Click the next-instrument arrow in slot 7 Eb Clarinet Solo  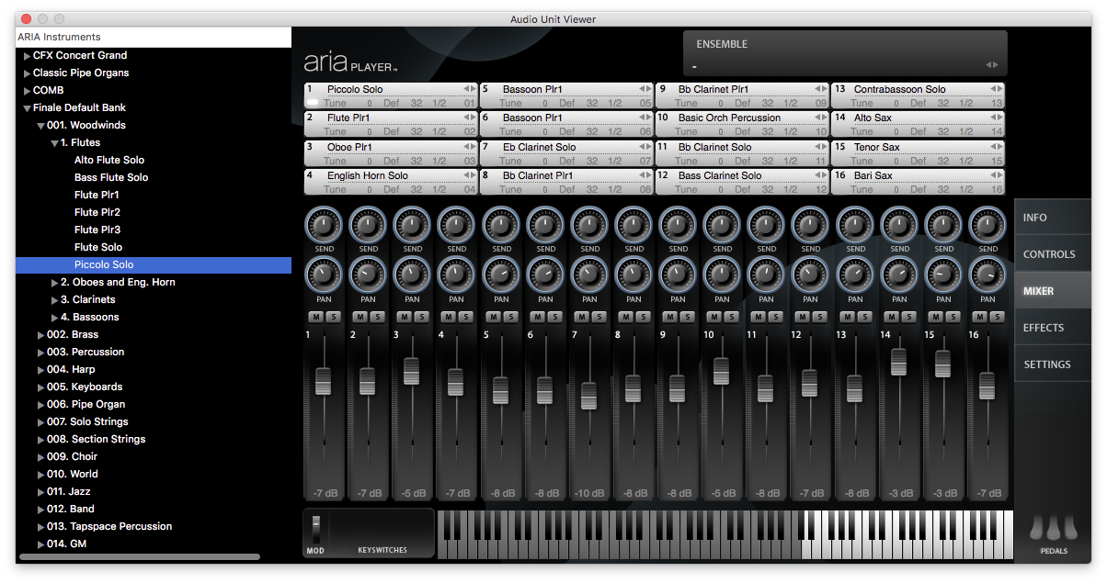pos(648,147)
